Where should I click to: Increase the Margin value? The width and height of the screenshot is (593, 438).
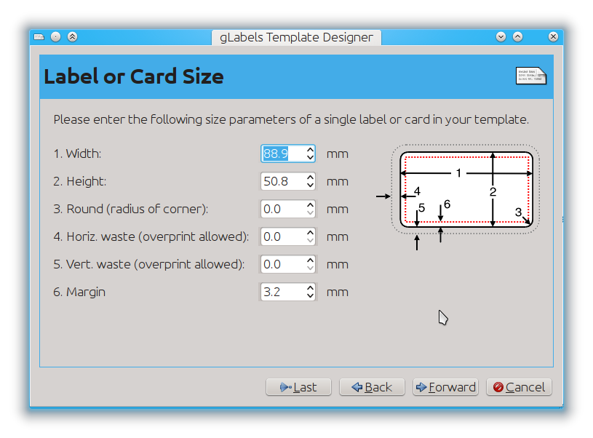(310, 288)
